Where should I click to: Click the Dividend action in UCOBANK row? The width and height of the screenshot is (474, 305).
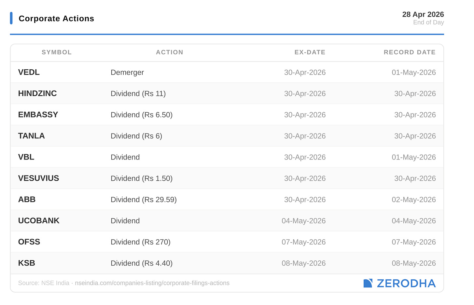(x=125, y=220)
